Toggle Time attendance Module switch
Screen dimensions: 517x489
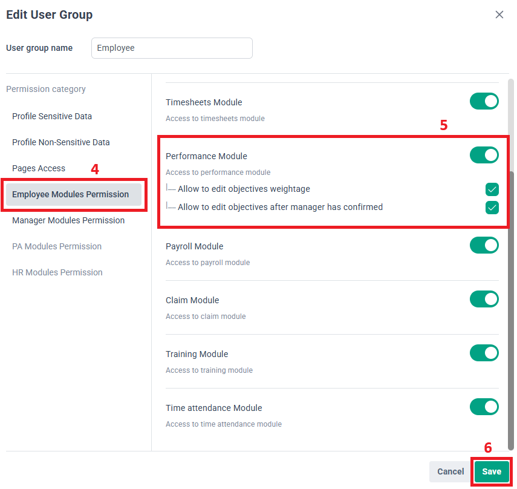point(484,407)
